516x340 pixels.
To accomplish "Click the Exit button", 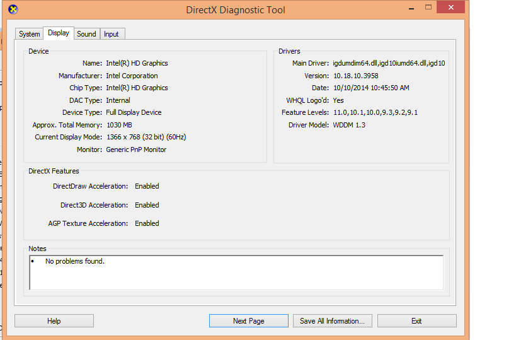I will pos(416,321).
